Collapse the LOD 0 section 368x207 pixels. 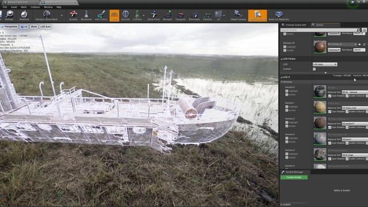click(282, 77)
